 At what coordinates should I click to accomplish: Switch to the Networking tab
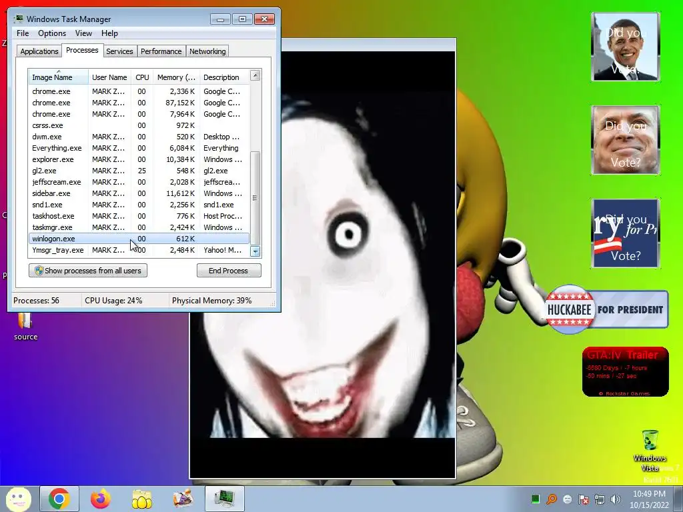(x=207, y=51)
